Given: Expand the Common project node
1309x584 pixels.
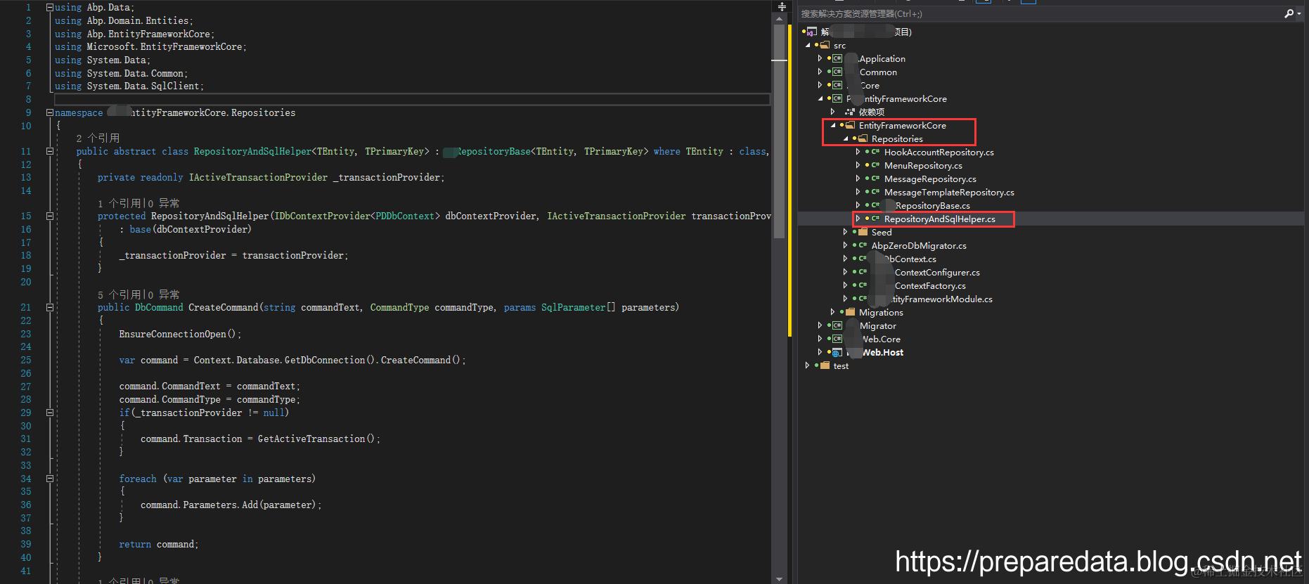Looking at the screenshot, I should coord(820,72).
